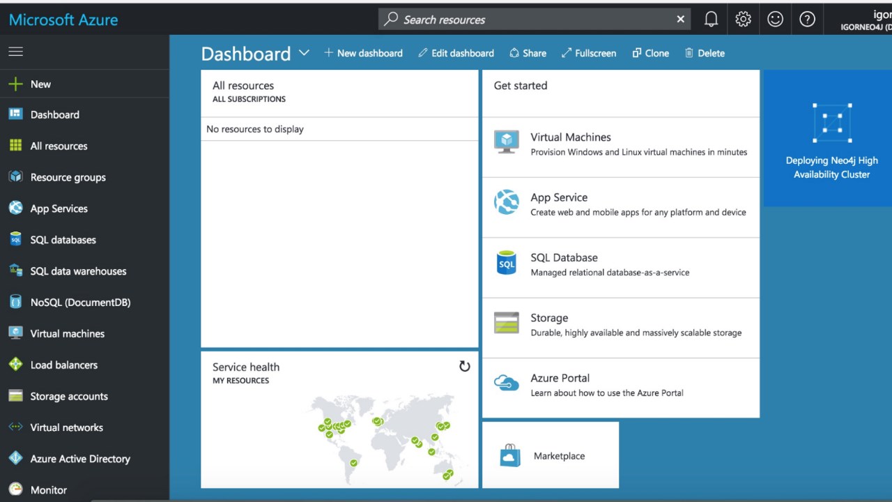Viewport: 892px width, 502px height.
Task: Open the SQL databases sidebar icon
Action: 15,240
